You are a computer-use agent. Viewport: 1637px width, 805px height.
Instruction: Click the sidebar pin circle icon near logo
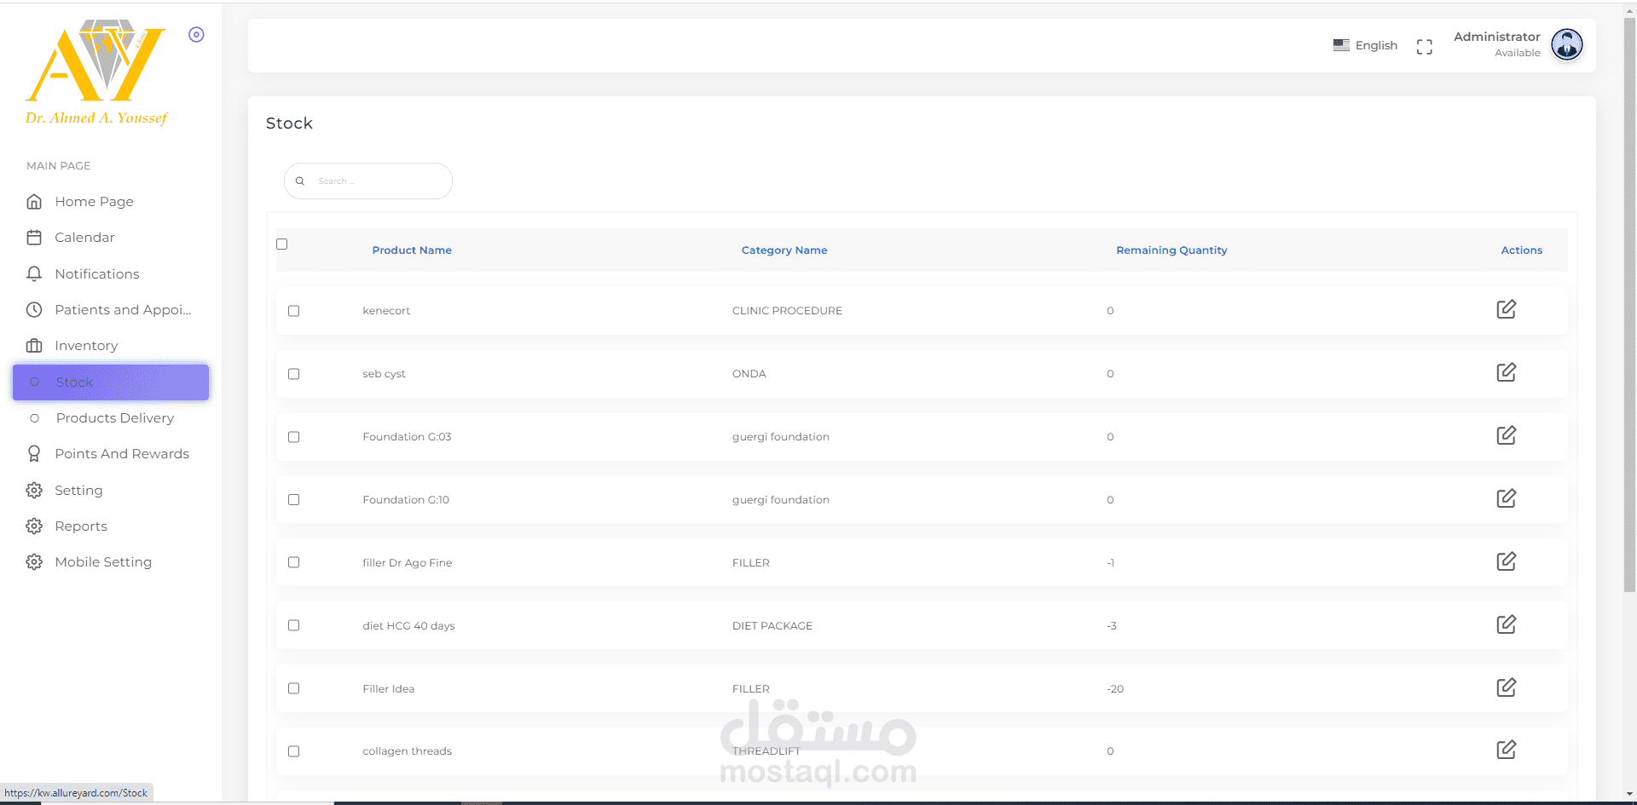point(196,35)
